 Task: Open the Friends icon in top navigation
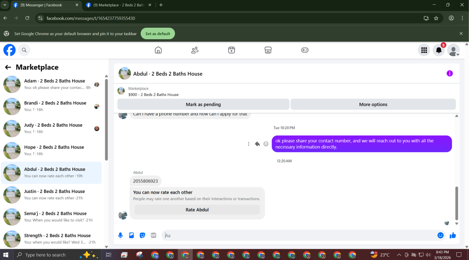(x=195, y=50)
